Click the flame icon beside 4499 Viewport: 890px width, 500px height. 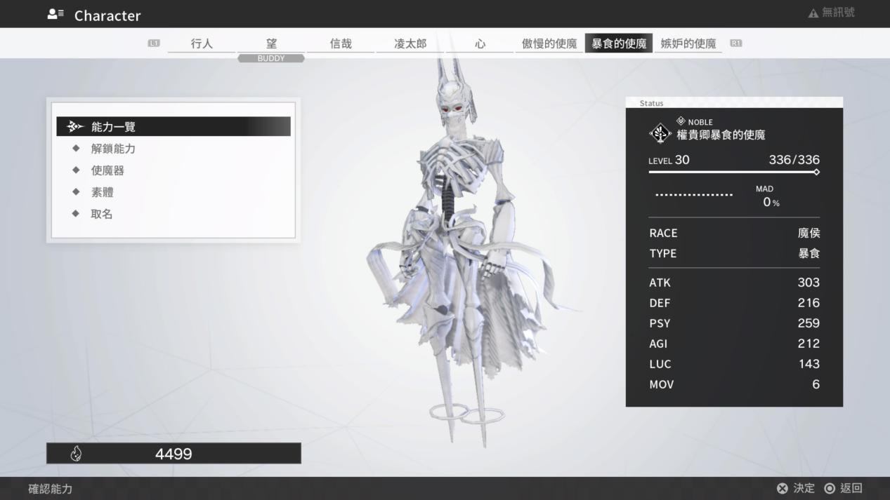[76, 453]
